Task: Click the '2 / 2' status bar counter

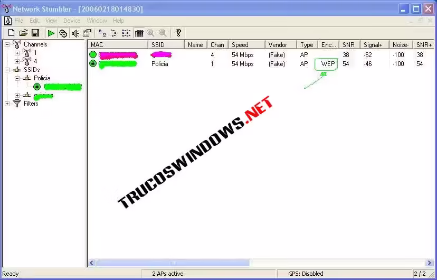Action: pos(420,274)
